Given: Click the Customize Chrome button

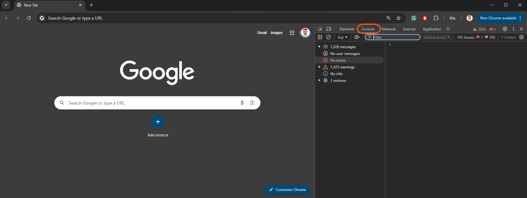Looking at the screenshot, I should (x=287, y=190).
